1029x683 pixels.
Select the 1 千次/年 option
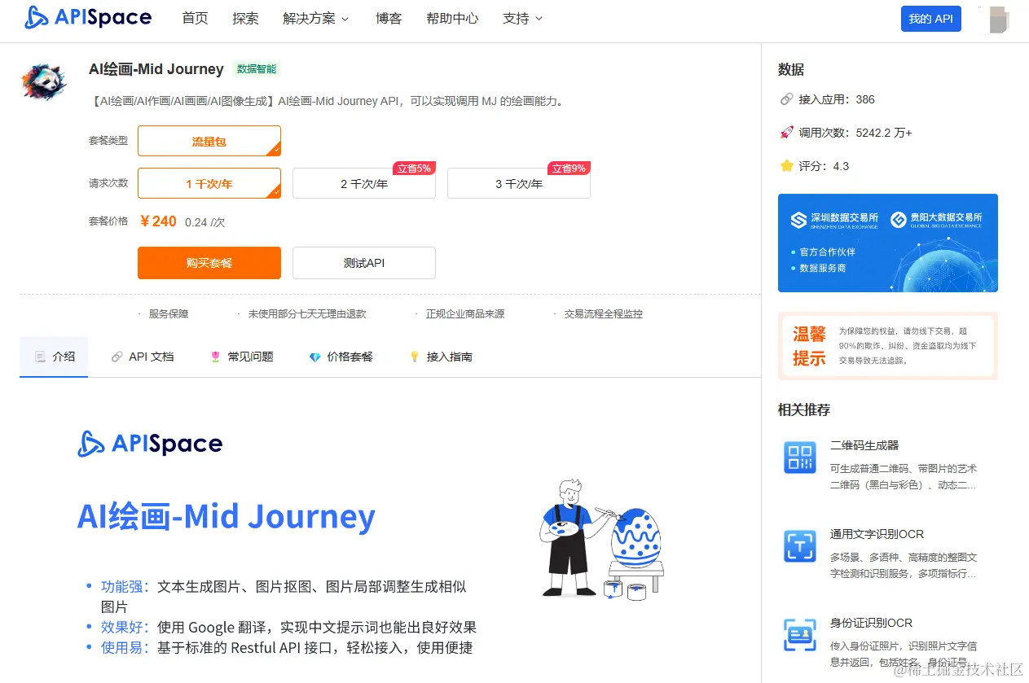[209, 183]
